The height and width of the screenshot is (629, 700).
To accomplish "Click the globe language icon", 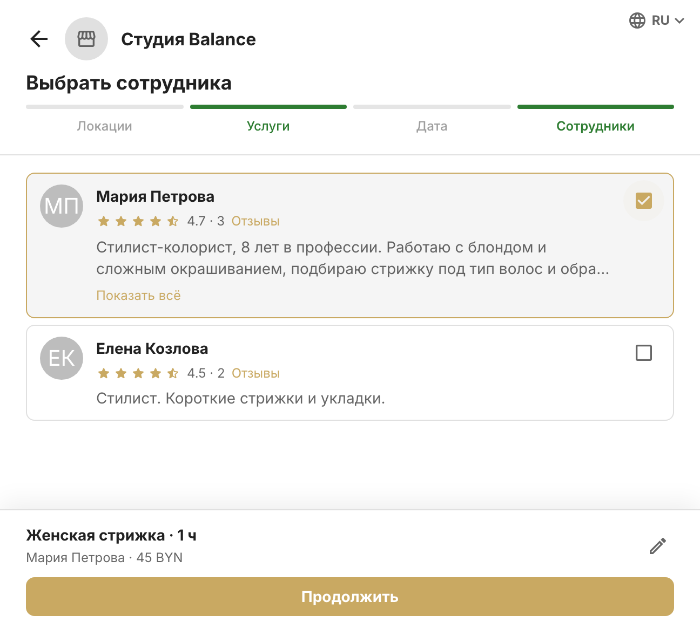I will [x=637, y=20].
